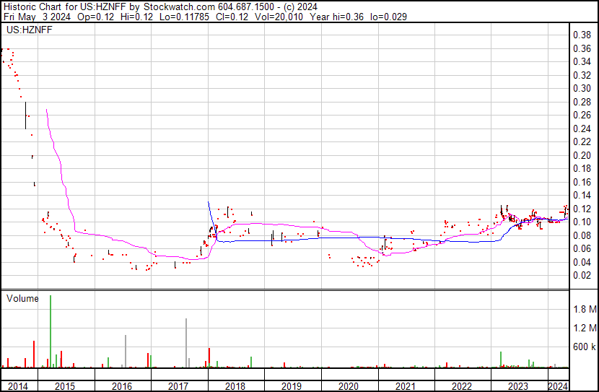
Task: Click the Volume panel label
Action: [x=22, y=298]
